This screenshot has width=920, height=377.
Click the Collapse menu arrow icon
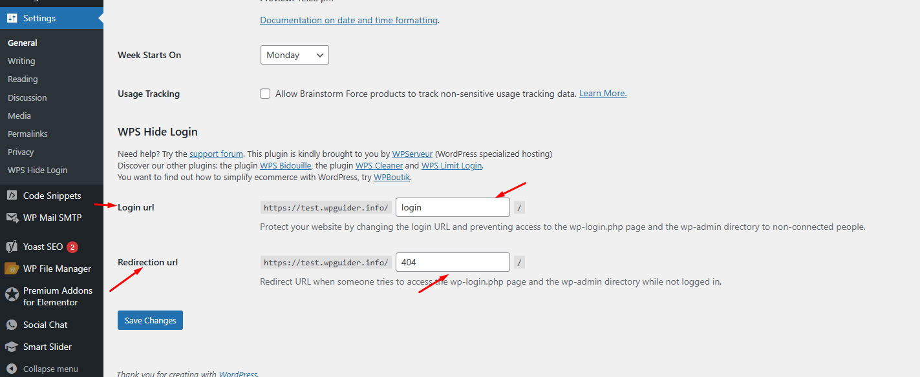12,369
